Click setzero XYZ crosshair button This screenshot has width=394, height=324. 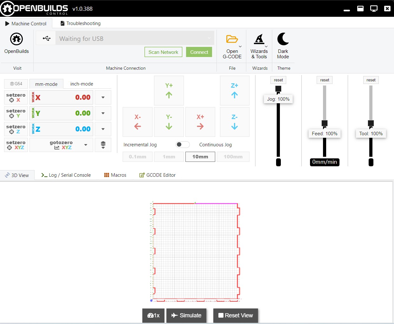16,145
